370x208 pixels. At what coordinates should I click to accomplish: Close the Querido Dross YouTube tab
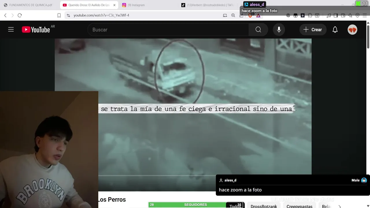coord(114,5)
